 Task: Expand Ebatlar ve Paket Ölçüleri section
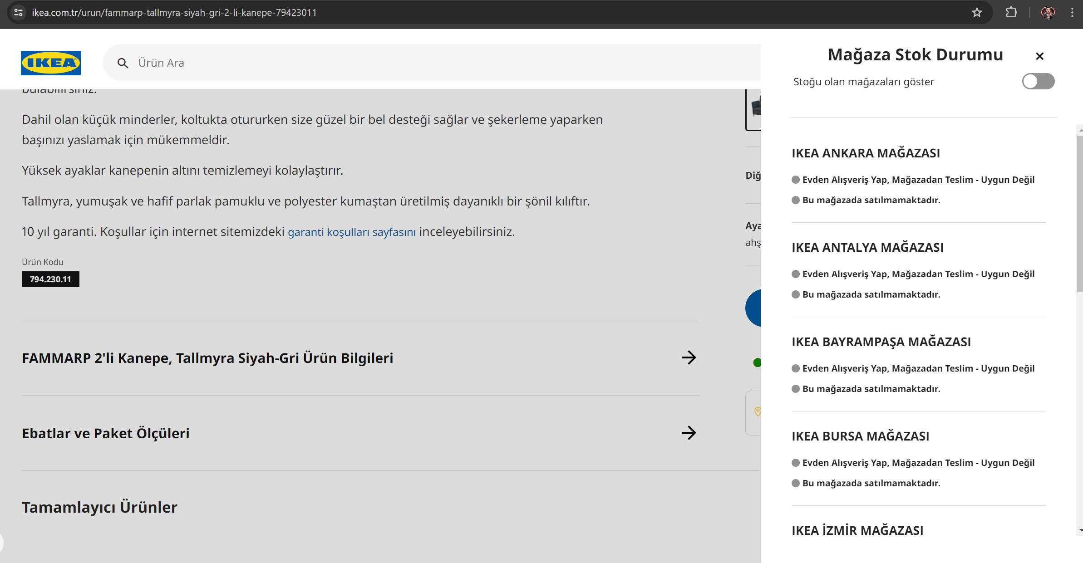(x=360, y=433)
